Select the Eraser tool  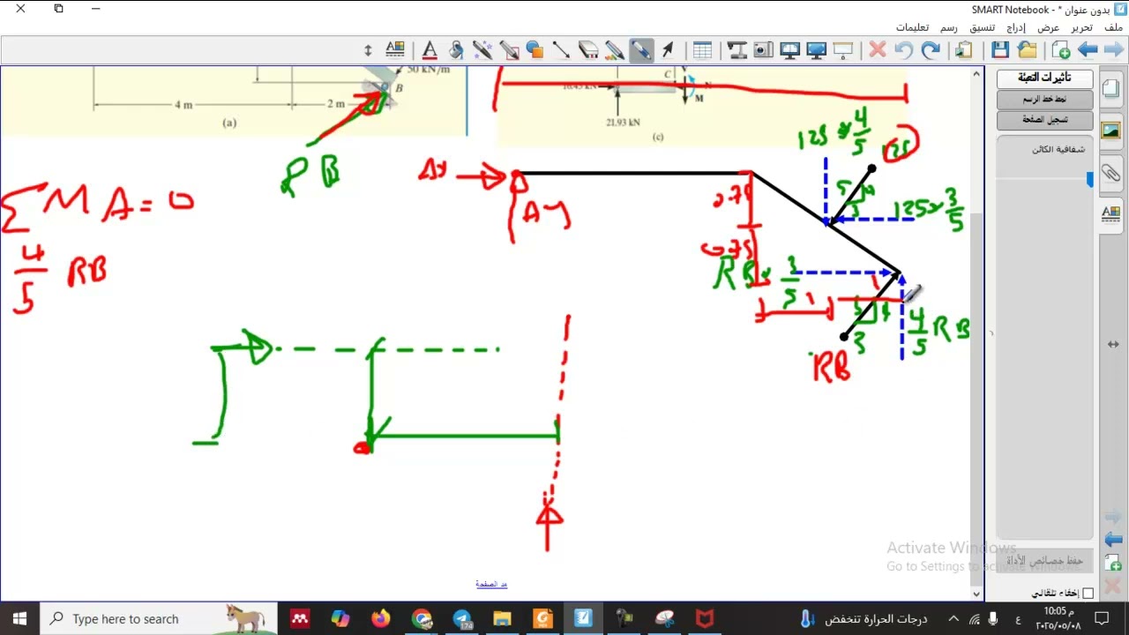[588, 50]
